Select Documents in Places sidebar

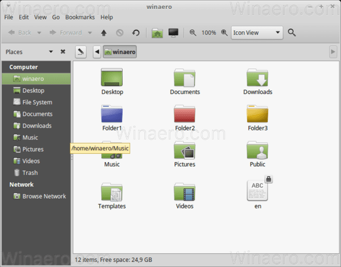click(36, 114)
